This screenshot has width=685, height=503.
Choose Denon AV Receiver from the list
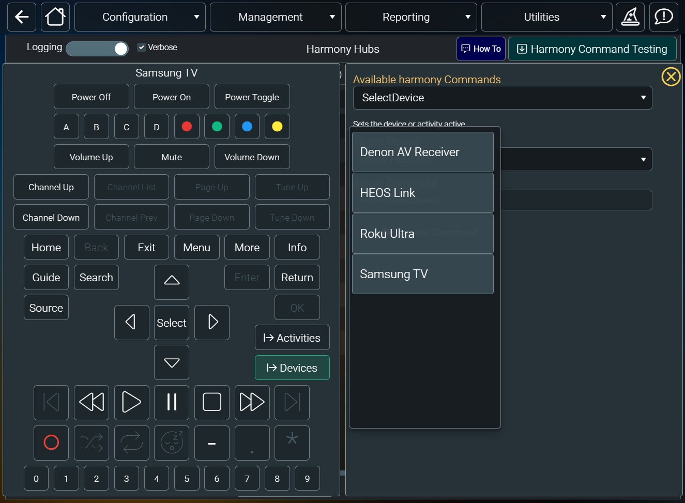coord(423,152)
